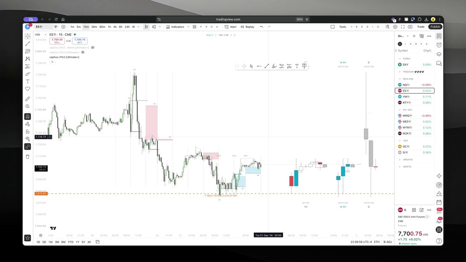Toggle visibility of cephxs / Po3 [Ultimate+] indicator
466x262 pixels.
pyautogui.click(x=83, y=52)
